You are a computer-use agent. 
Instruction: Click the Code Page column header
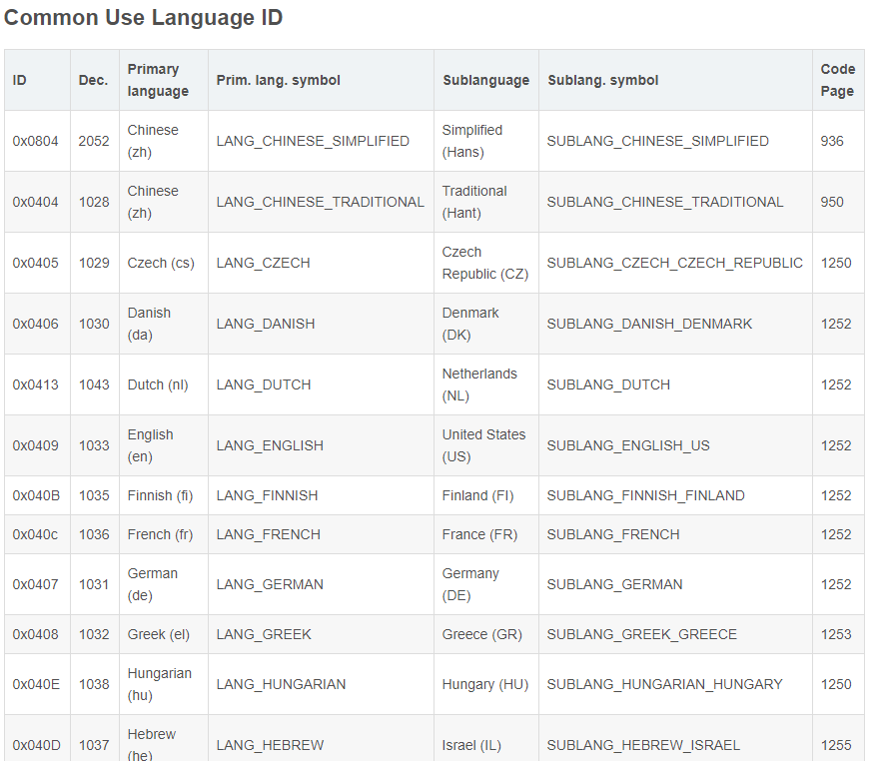pyautogui.click(x=837, y=80)
